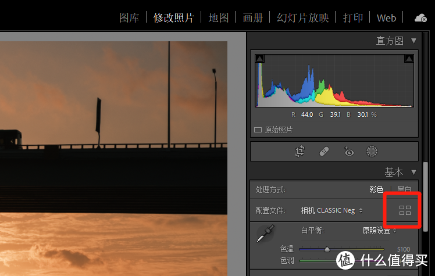Click the sunset photo preview
Screen dimensions: 435x276
click(x=113, y=159)
